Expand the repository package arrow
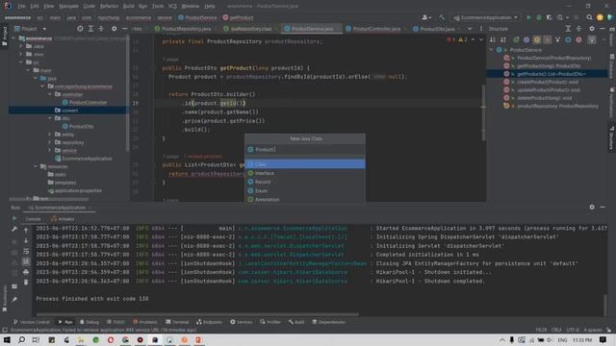Screen dimensions: 616x346 point(50,142)
